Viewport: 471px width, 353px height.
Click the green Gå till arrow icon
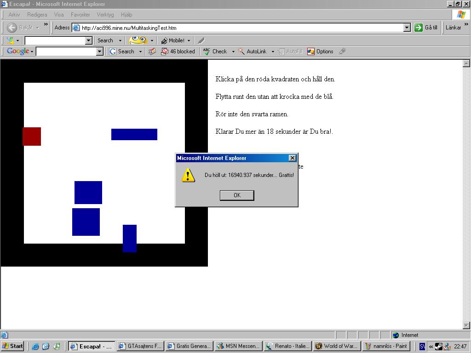(x=419, y=28)
